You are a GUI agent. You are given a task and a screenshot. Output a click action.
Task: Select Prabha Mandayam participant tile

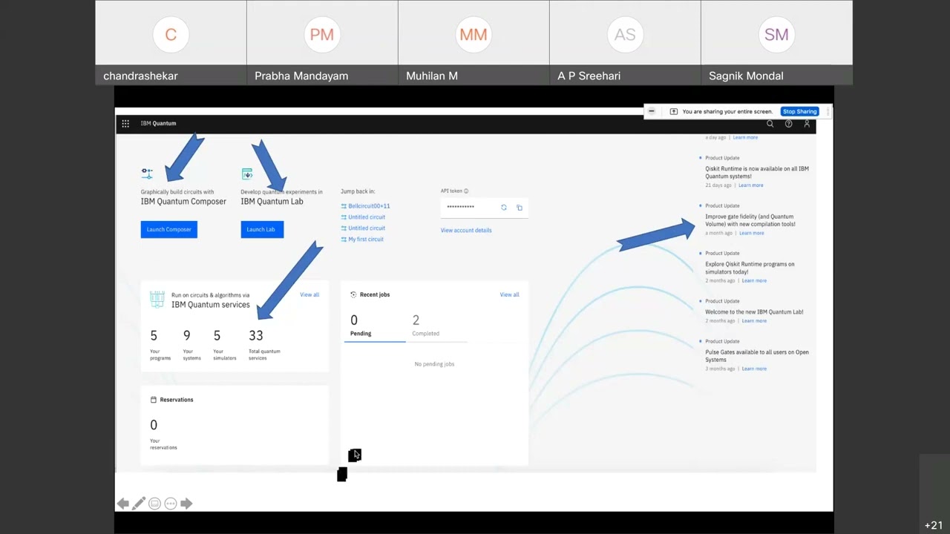click(x=322, y=42)
